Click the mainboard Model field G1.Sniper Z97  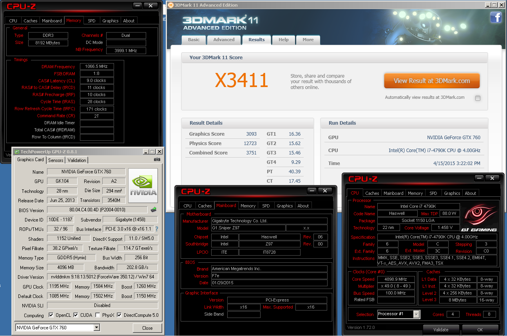(x=248, y=228)
